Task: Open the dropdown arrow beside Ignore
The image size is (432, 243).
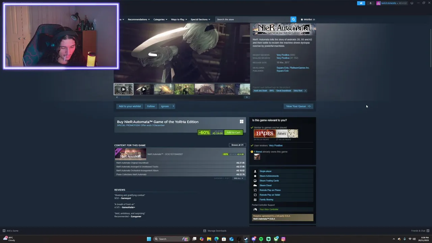Action: (173, 106)
